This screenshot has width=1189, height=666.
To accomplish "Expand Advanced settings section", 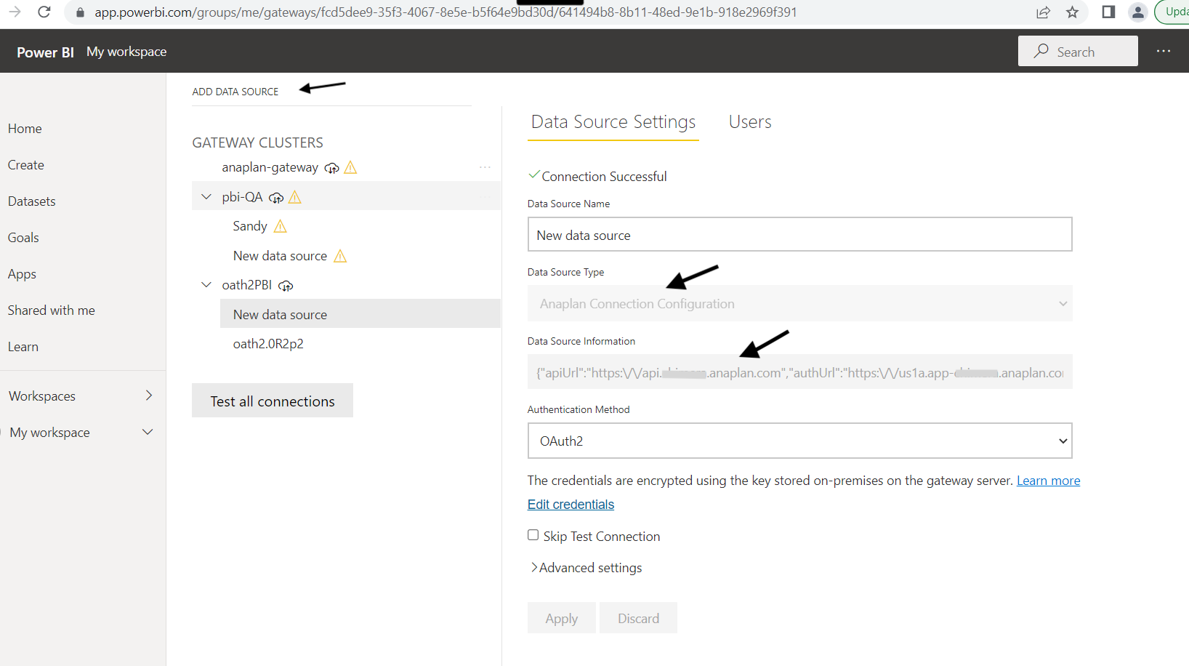I will 586,568.
